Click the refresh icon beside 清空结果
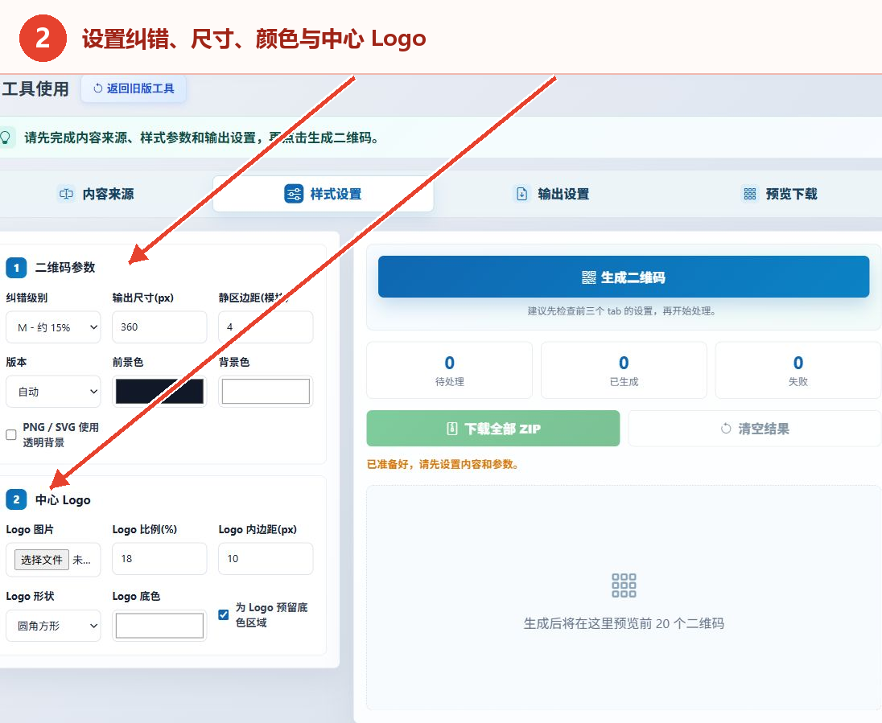 [726, 429]
